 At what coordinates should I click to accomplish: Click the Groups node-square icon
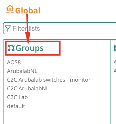pyautogui.click(x=11, y=48)
